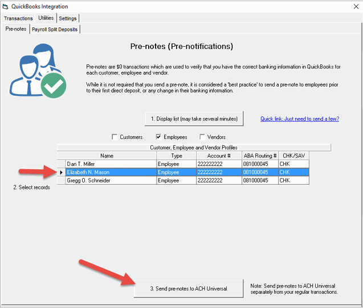Click Send pre-notes to ACH Universal button
Image resolution: width=363 pixels, height=308 pixels.
189,288
